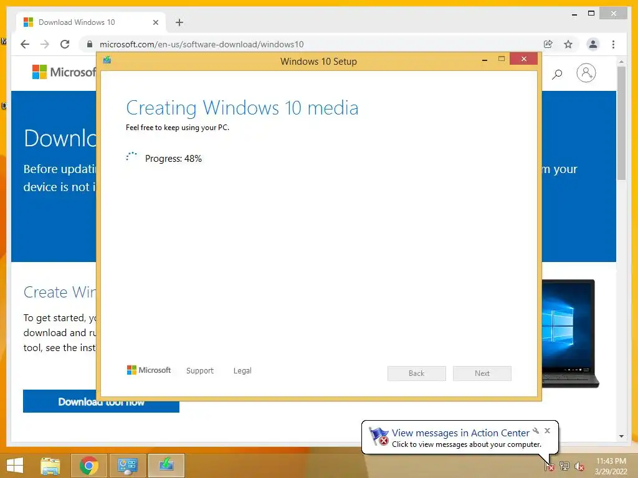The width and height of the screenshot is (638, 478).
Task: Click the Next button in Setup
Action: 482,373
